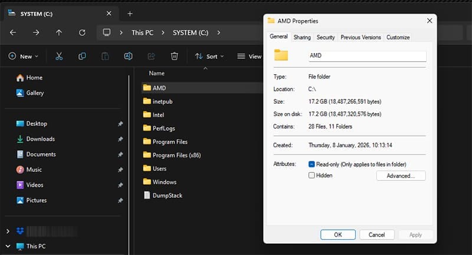Collapse the This PC tree node
The height and width of the screenshot is (255, 472).
point(8,246)
